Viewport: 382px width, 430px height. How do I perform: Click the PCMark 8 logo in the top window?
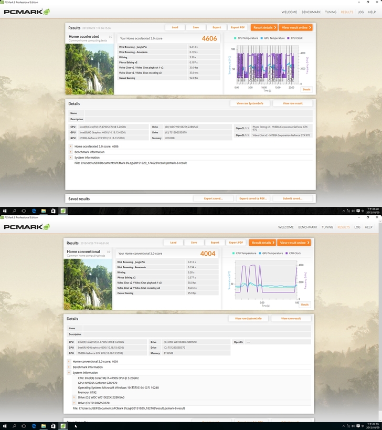pyautogui.click(x=27, y=12)
